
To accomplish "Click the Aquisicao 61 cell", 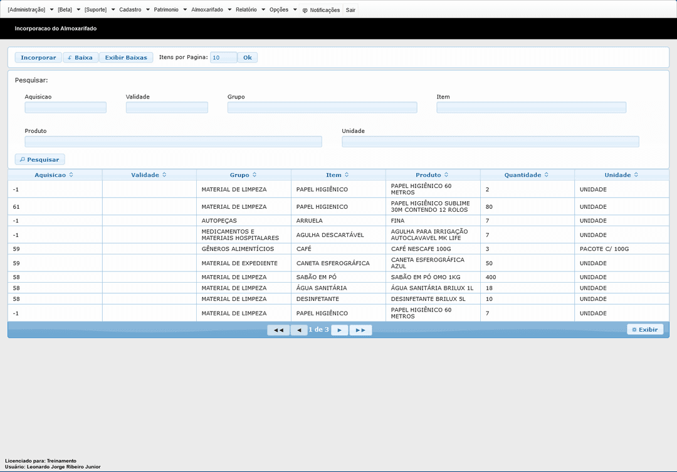I will click(x=55, y=206).
